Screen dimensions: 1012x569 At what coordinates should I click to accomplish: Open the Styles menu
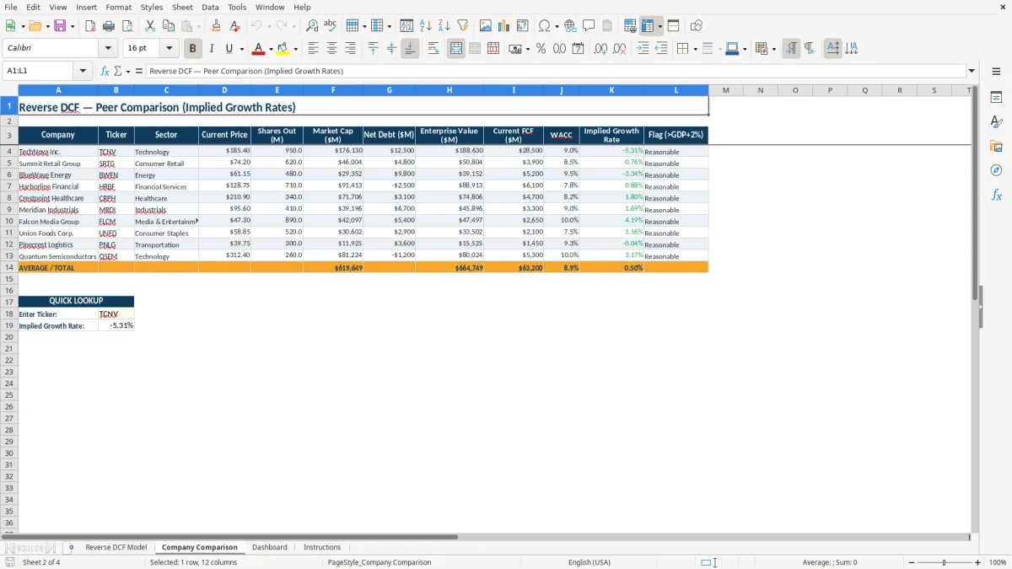click(x=152, y=7)
